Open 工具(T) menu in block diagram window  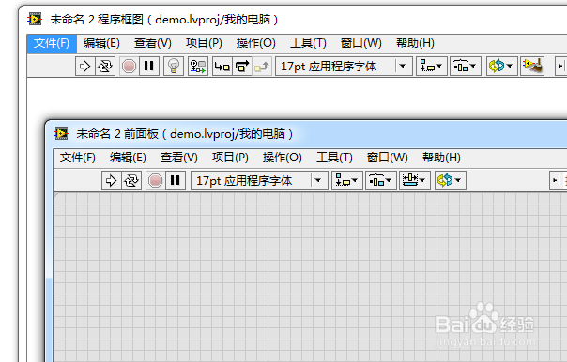click(308, 43)
